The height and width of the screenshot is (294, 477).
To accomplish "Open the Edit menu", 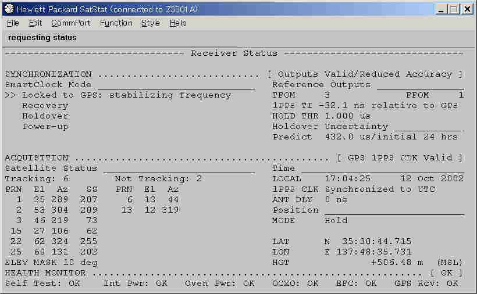I will [x=35, y=23].
